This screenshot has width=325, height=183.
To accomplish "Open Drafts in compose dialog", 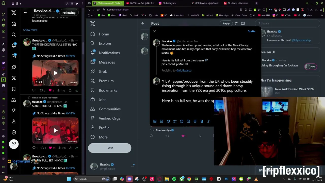I will coord(251,31).
